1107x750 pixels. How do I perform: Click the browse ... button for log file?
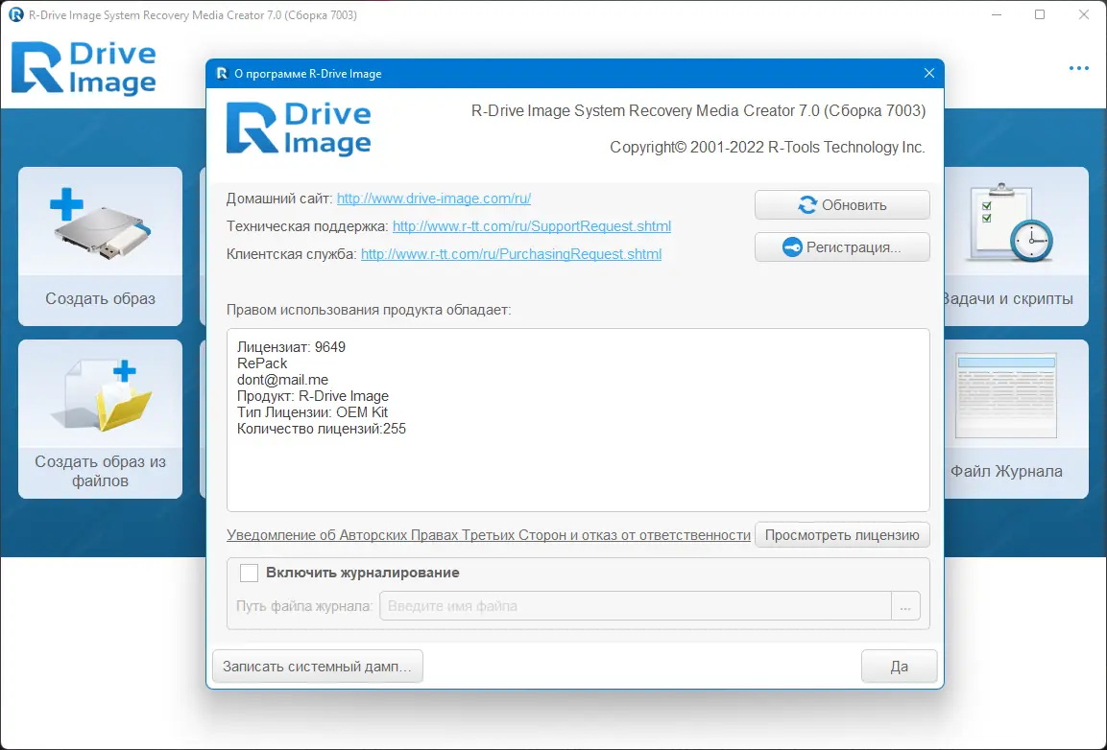click(905, 606)
